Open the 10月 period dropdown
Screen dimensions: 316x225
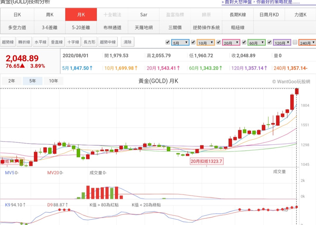pyautogui.click(x=206, y=43)
